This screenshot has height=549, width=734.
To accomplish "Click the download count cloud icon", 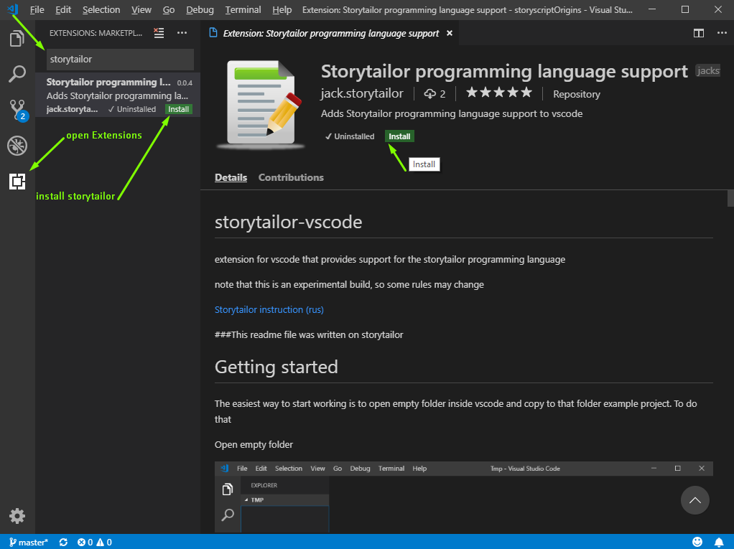I will (x=429, y=94).
